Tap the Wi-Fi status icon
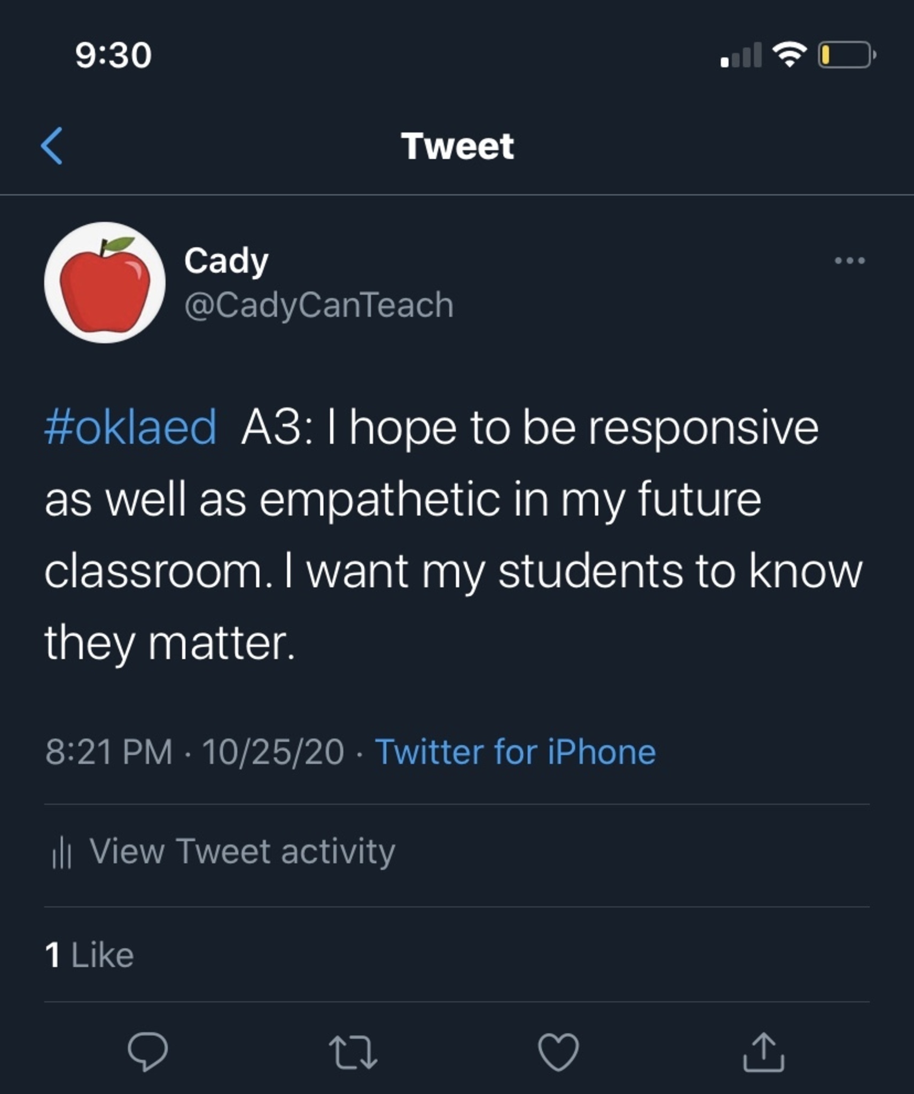Screen dimensions: 914x1094 coord(790,55)
